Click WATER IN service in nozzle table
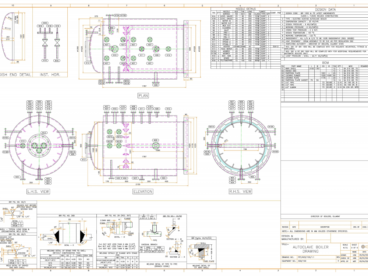The width and height of the screenshot is (368, 276). [x=226, y=21]
